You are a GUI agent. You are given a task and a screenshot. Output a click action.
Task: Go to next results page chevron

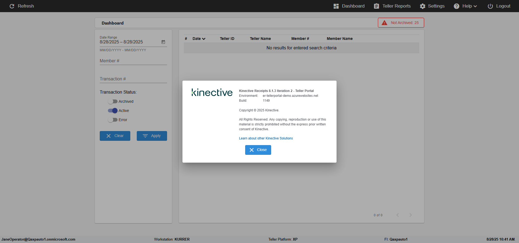click(x=411, y=215)
